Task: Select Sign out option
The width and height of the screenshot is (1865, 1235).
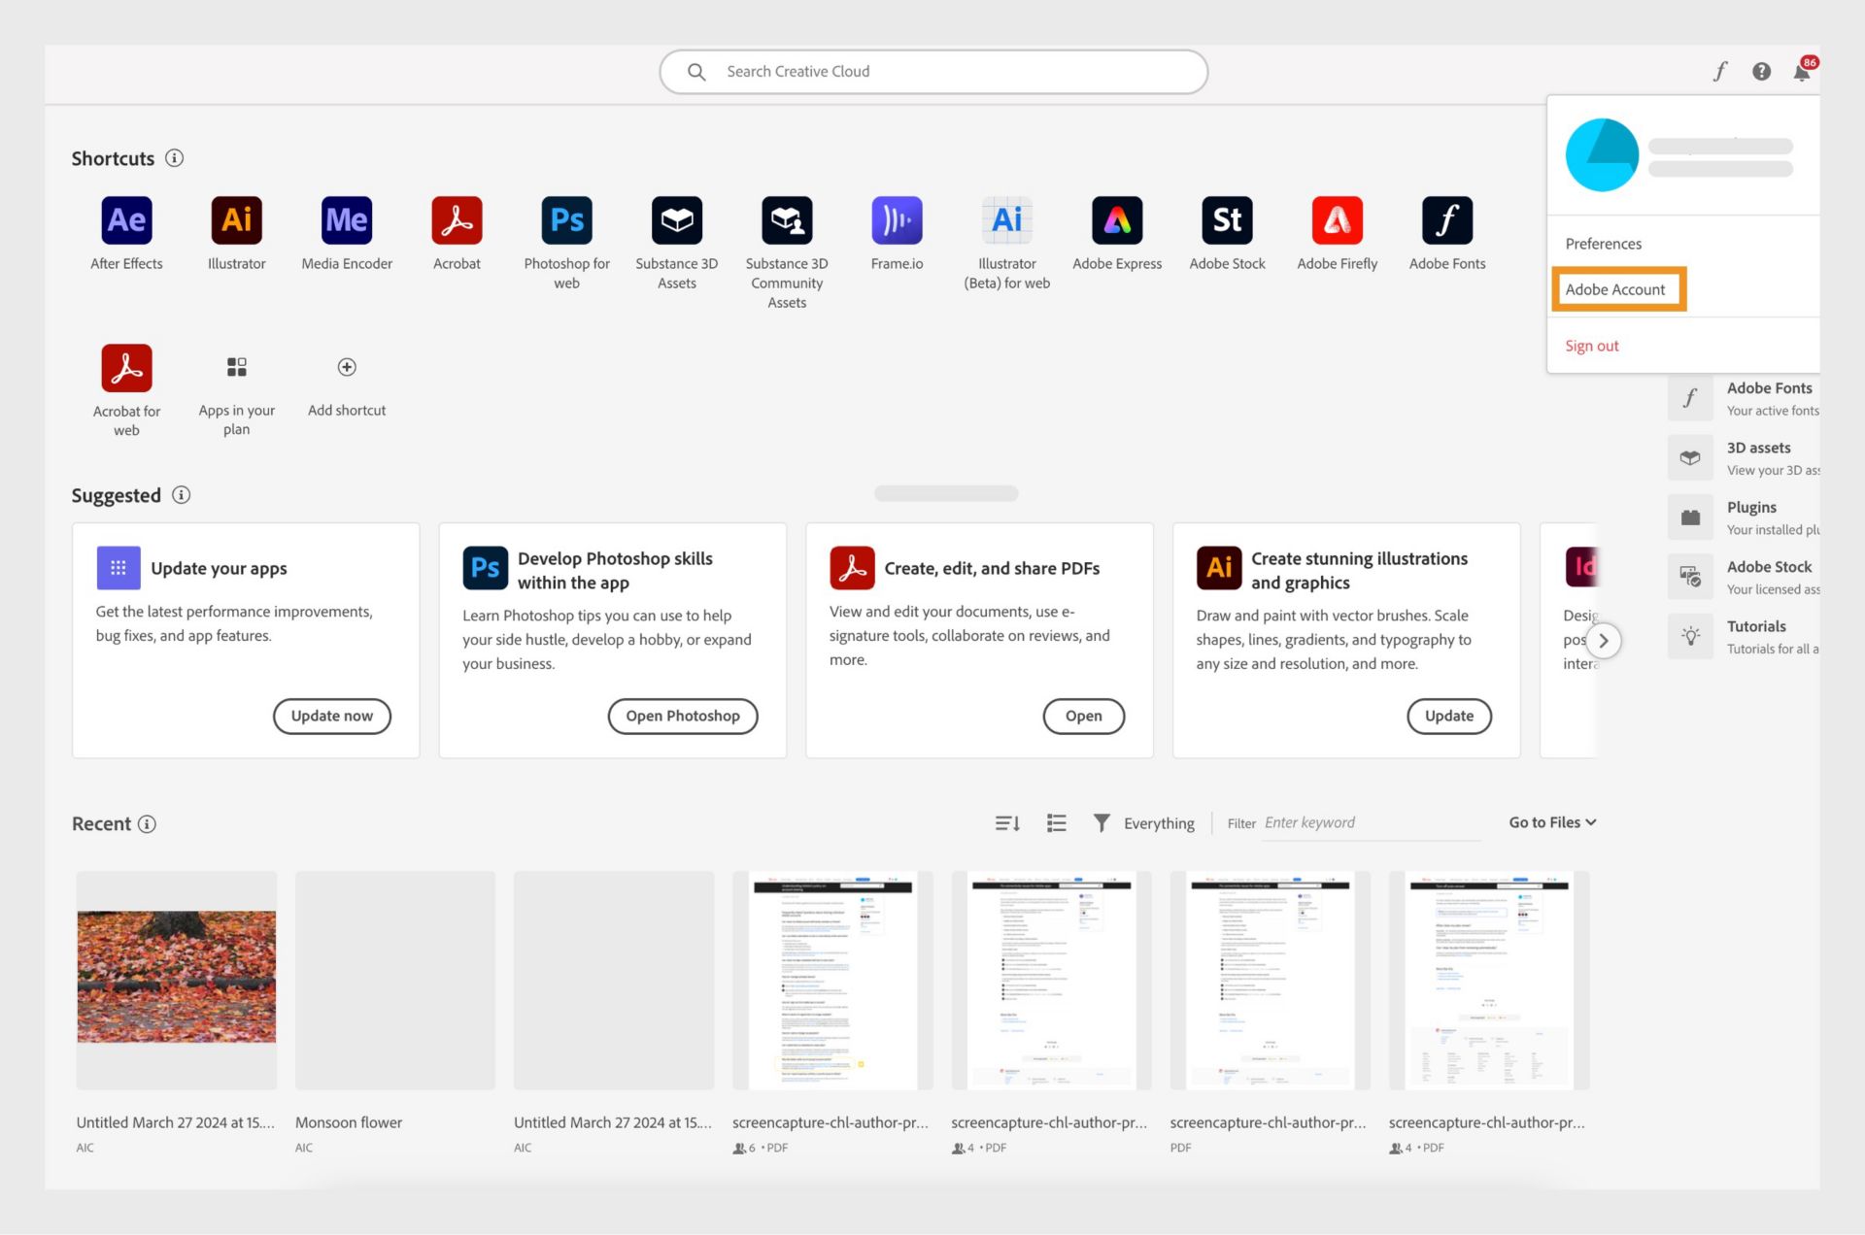Action: click(x=1593, y=345)
